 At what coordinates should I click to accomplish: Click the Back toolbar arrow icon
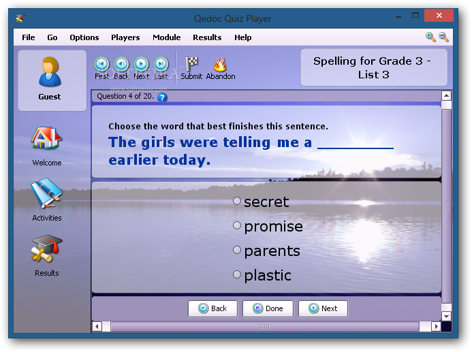[122, 64]
